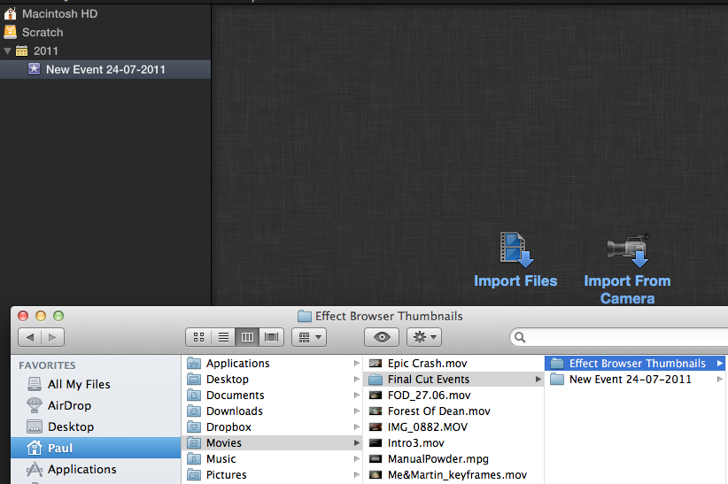728x484 pixels.
Task: Click the Intro3.mov thumbnail icon
Action: pos(376,442)
